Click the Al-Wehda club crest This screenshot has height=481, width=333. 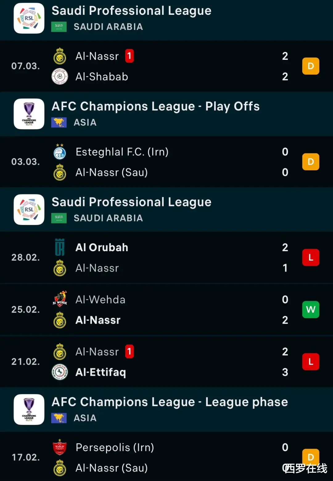point(60,299)
